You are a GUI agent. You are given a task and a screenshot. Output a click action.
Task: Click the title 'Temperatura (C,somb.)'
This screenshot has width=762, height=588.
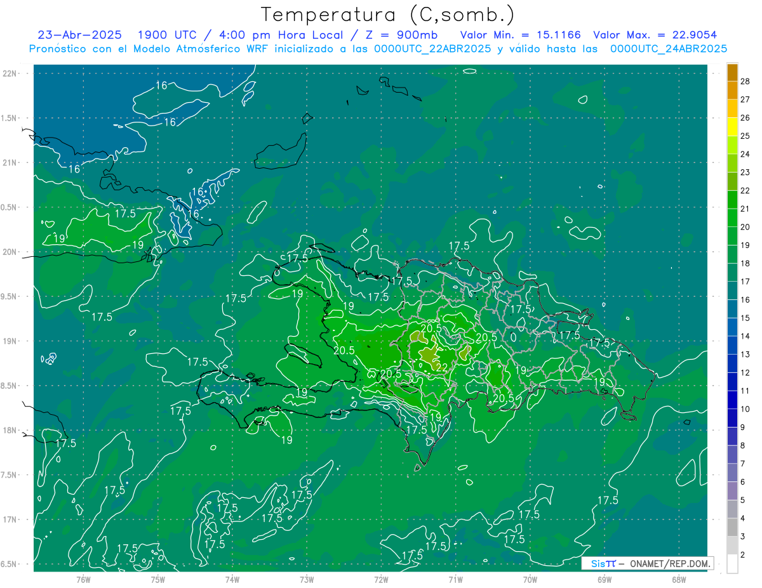coord(387,15)
